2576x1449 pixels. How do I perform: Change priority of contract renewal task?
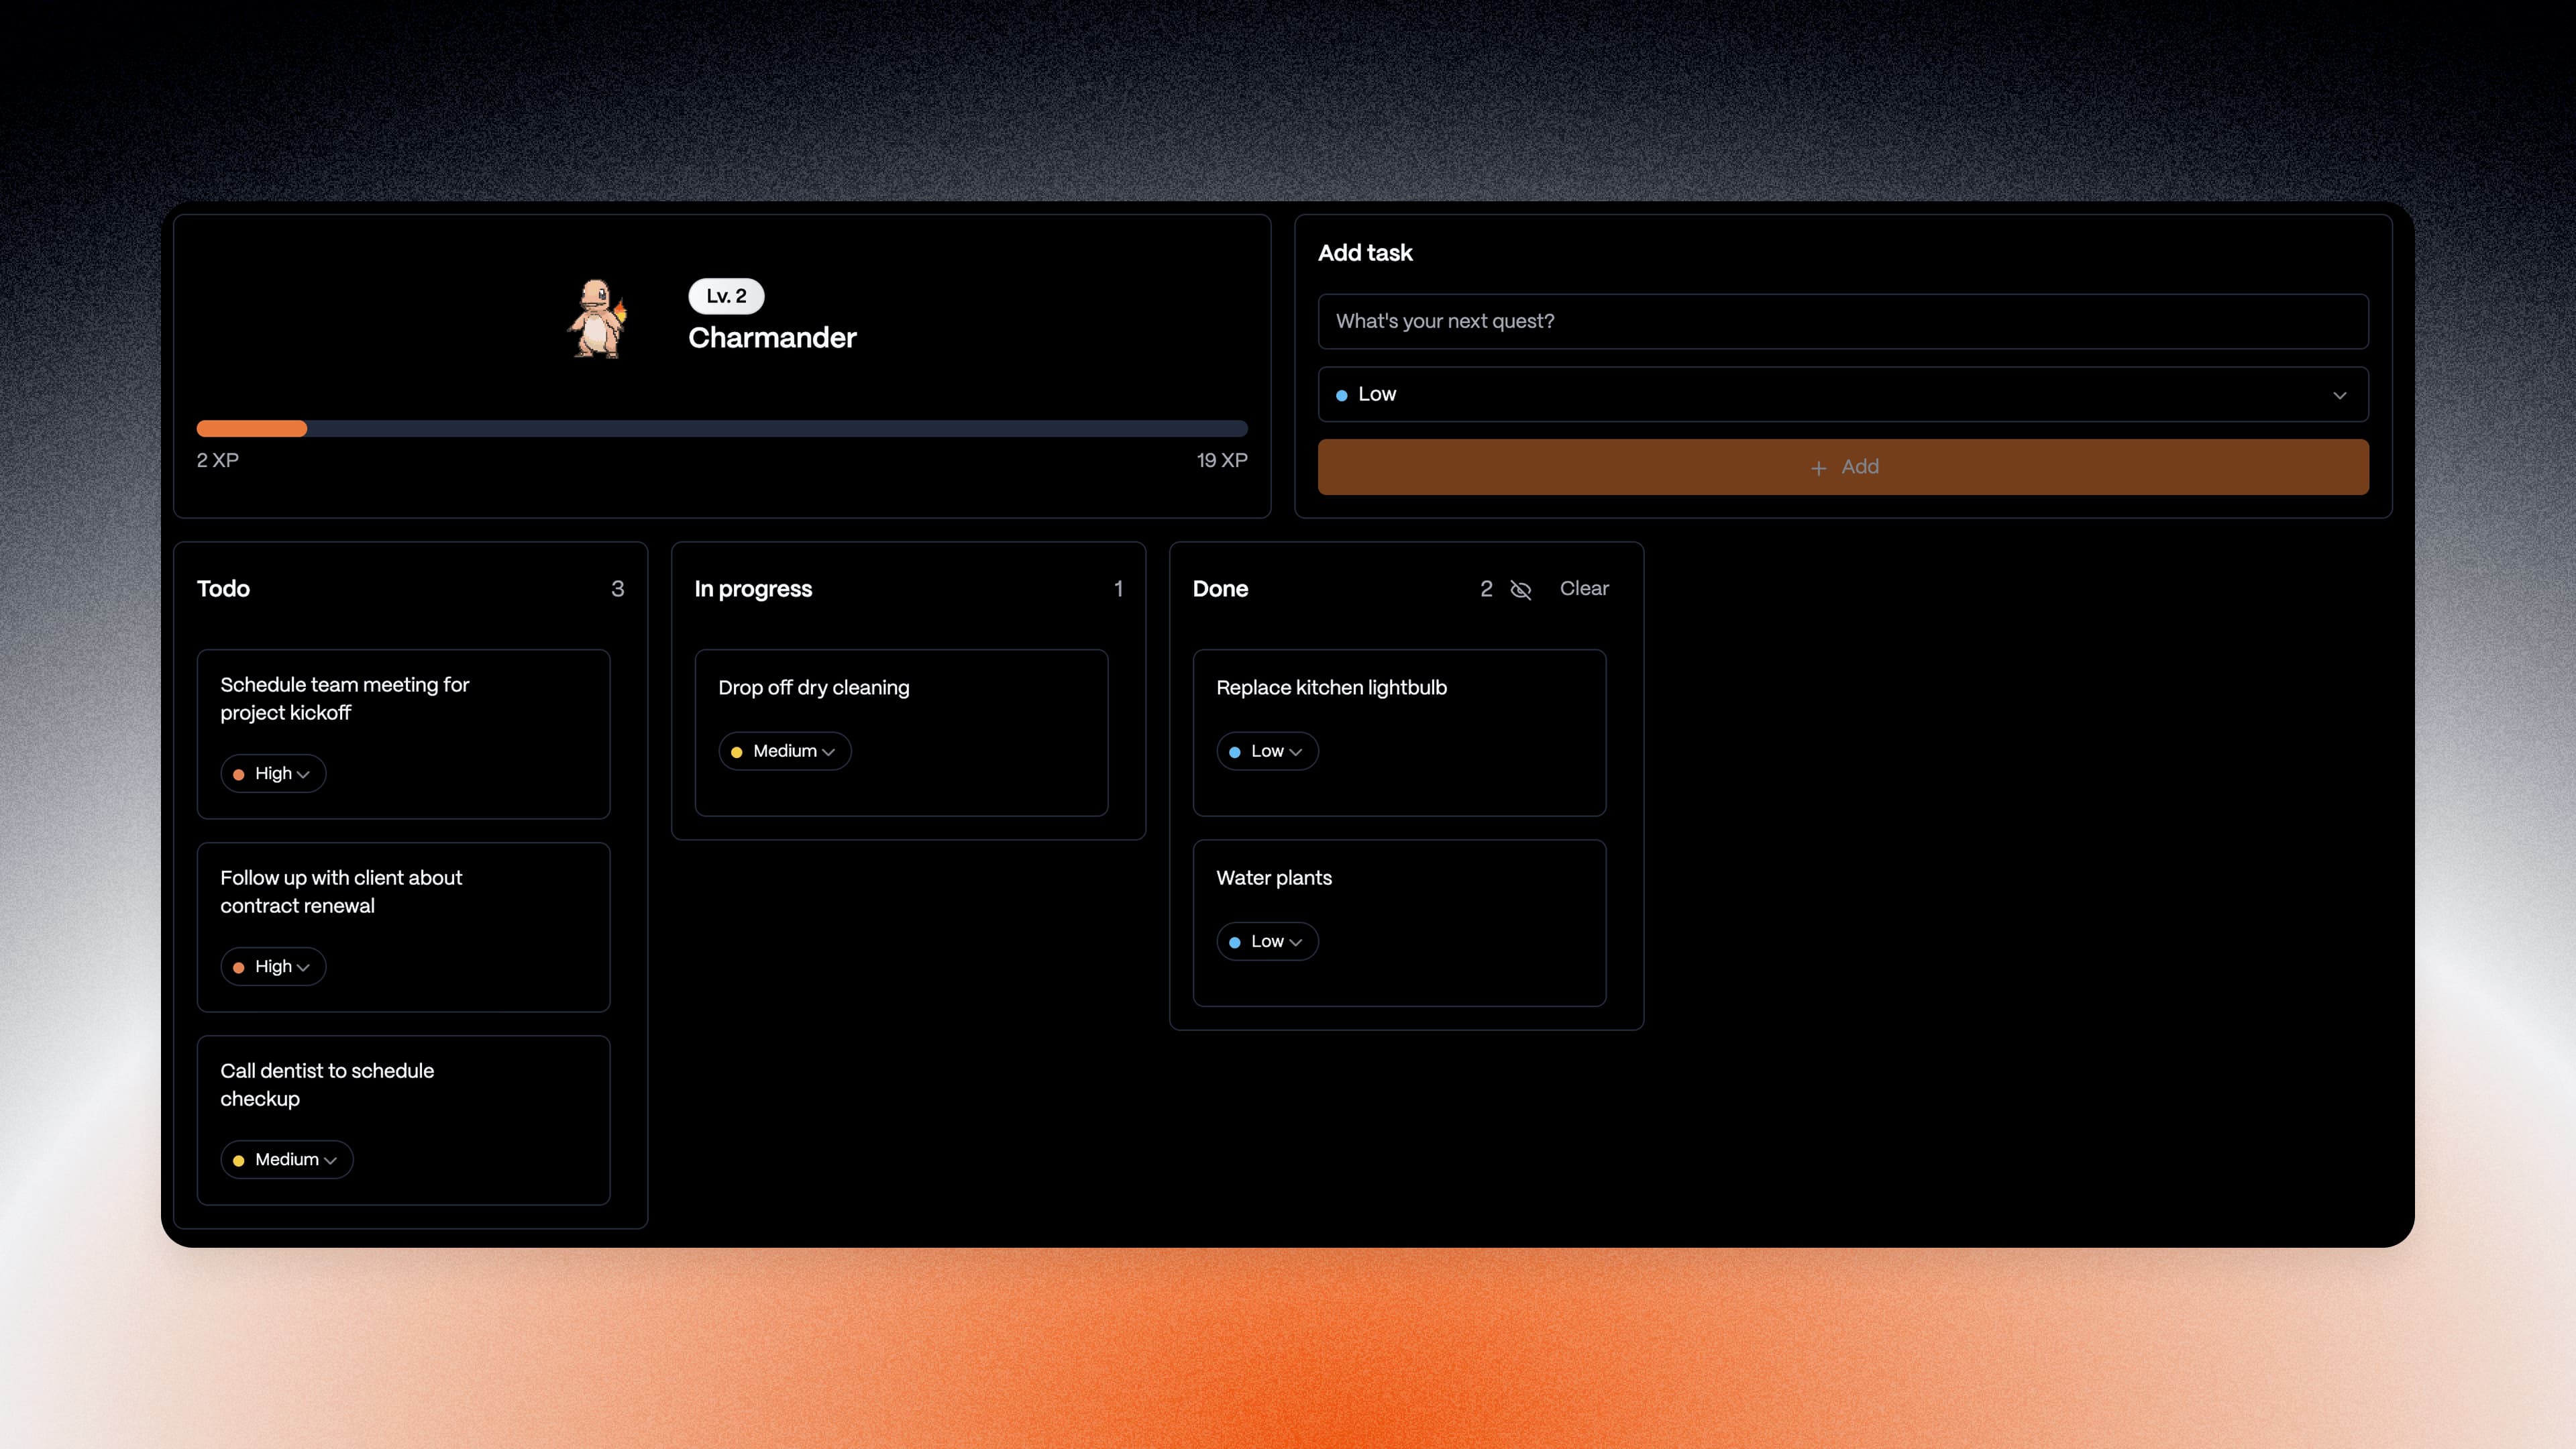tap(273, 967)
